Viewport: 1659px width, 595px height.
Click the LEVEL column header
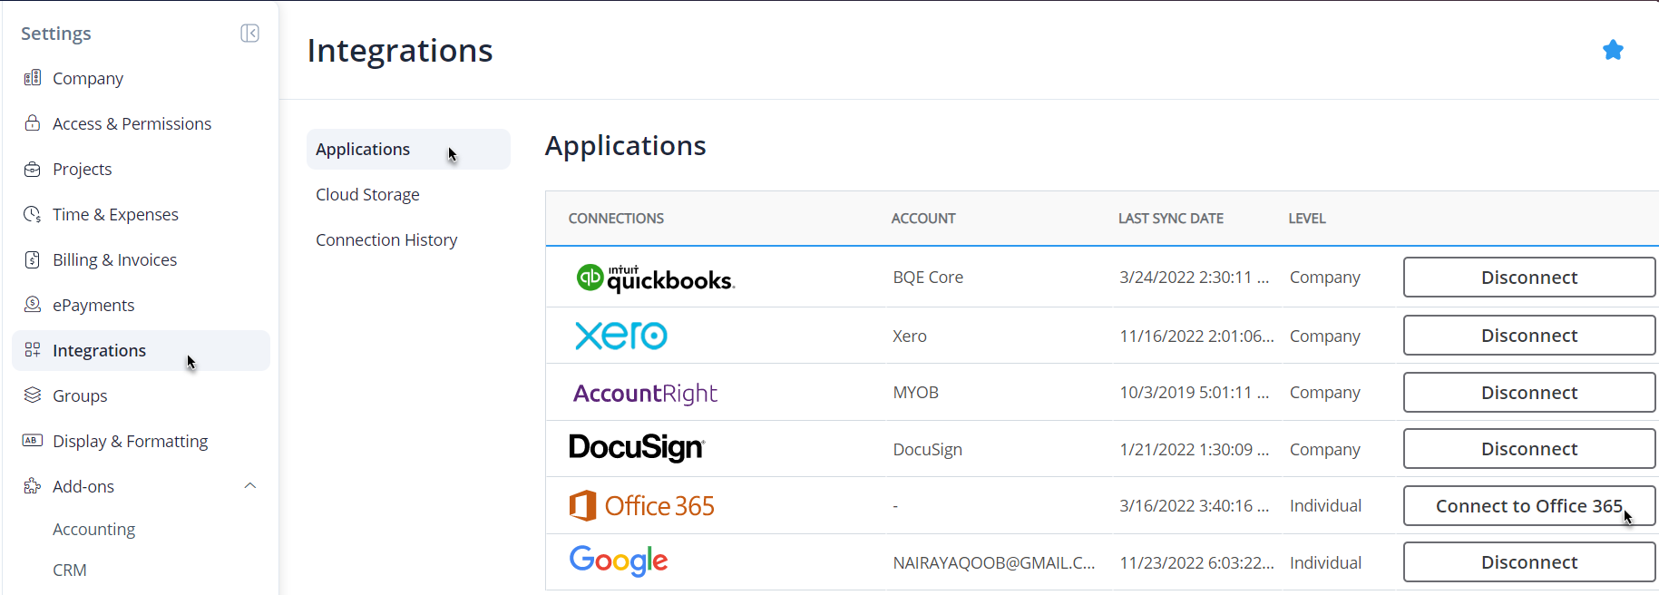[x=1307, y=219]
